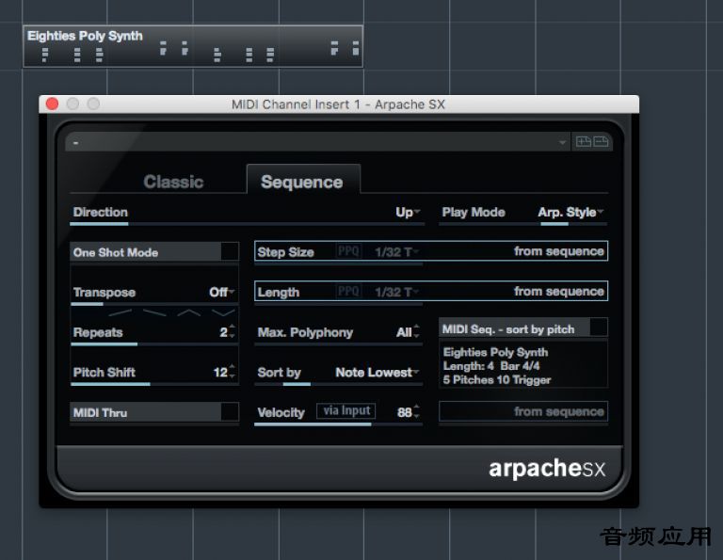This screenshot has height=560, width=723.
Task: Select the falling transpose shape icon
Action: pyautogui.click(x=154, y=313)
